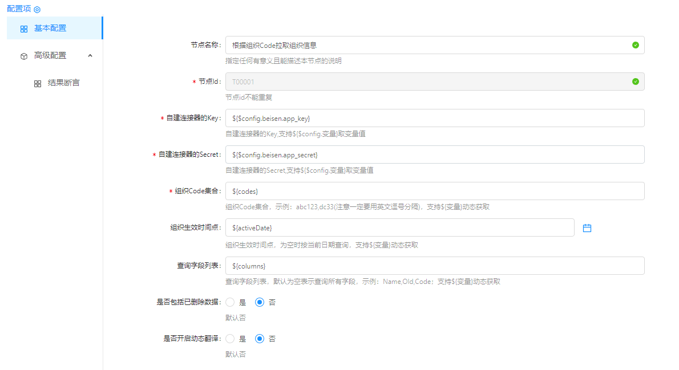Click the grid icon next to 基本配置
The image size is (679, 370).
24,29
